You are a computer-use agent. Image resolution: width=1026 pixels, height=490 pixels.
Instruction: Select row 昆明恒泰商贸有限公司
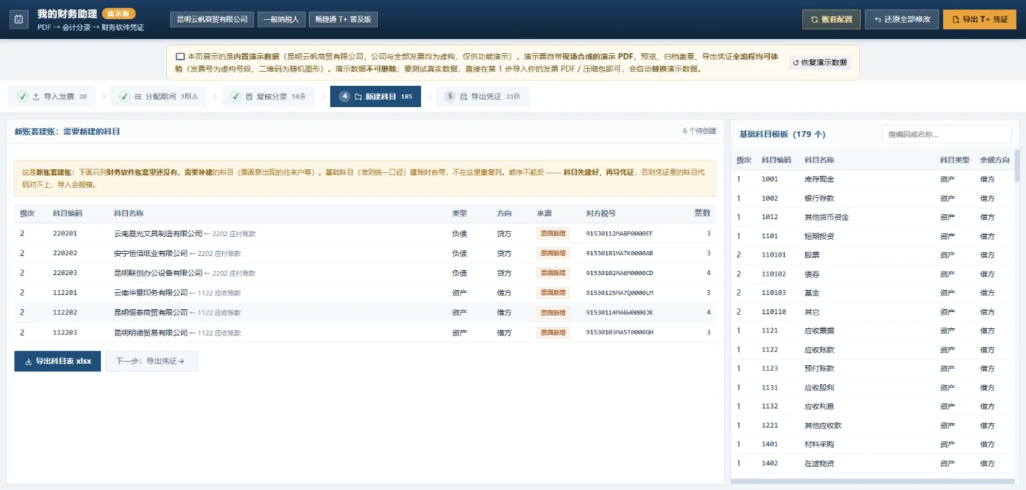coord(365,313)
